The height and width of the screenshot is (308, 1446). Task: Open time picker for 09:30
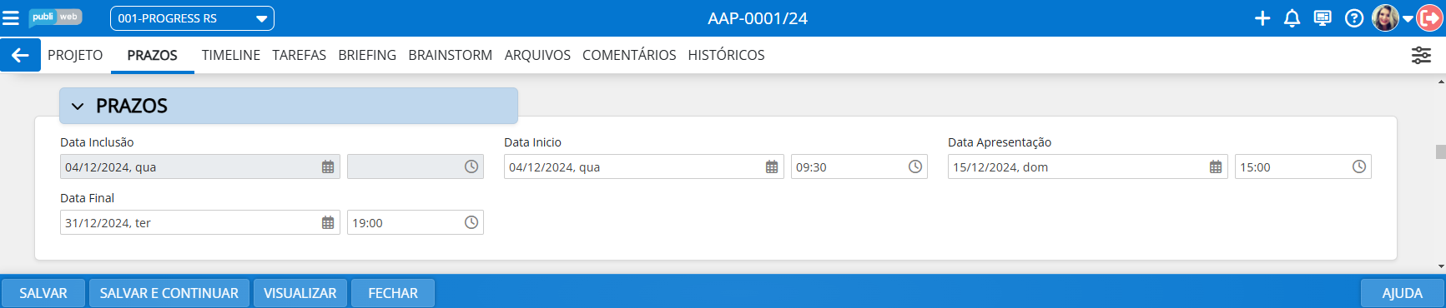(x=915, y=166)
